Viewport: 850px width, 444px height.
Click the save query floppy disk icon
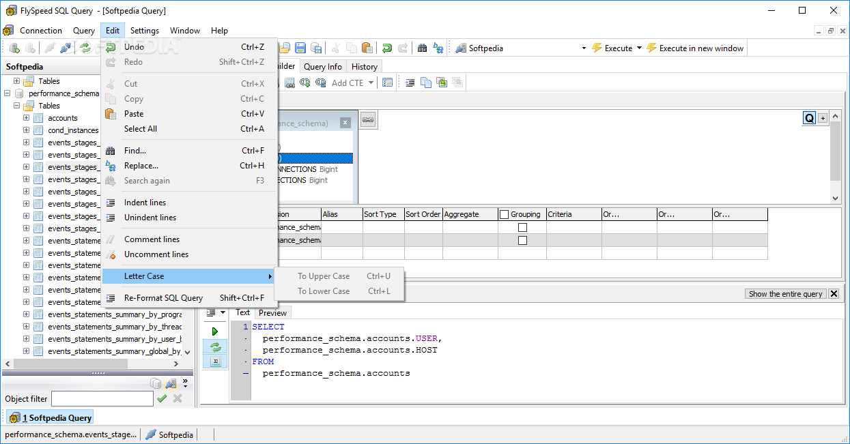(x=300, y=48)
